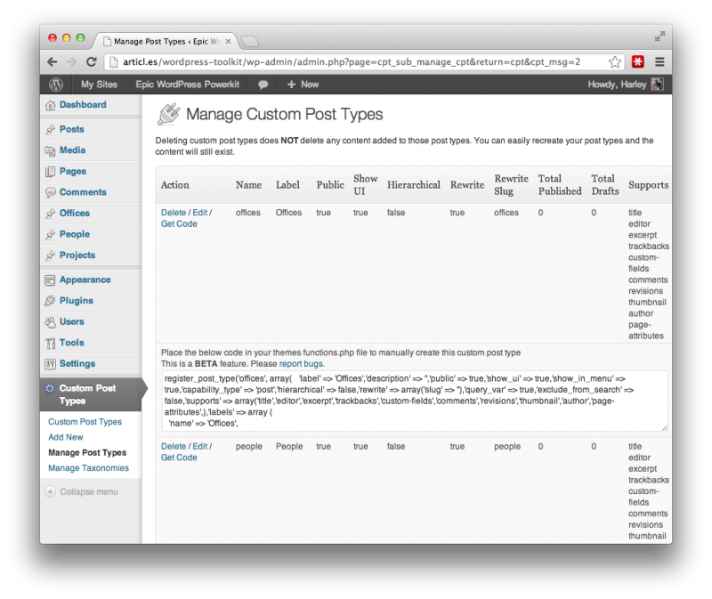Click the Dashboard house icon
The height and width of the screenshot is (599, 712).
[x=50, y=105]
